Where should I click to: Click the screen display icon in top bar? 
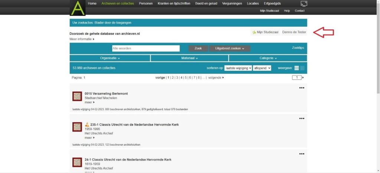tap(304, 4)
